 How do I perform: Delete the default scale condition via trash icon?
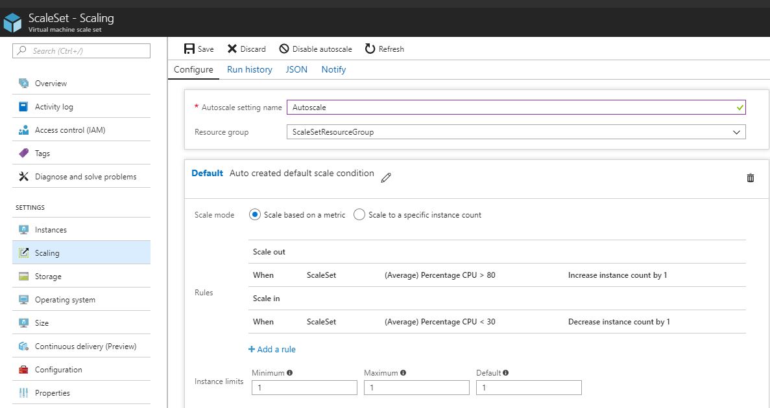click(x=750, y=177)
